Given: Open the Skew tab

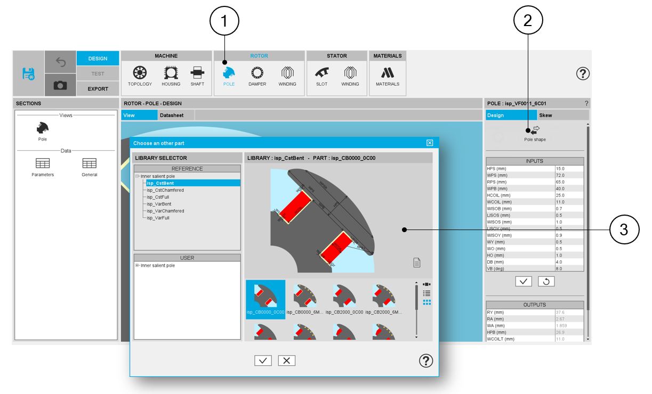Looking at the screenshot, I should [545, 115].
